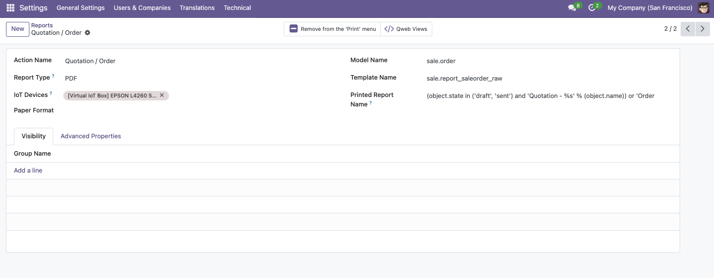
Task: Open Qweb Views
Action: (x=406, y=29)
